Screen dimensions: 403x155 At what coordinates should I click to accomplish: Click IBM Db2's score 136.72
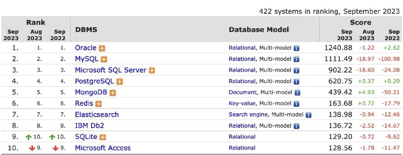(x=340, y=126)
